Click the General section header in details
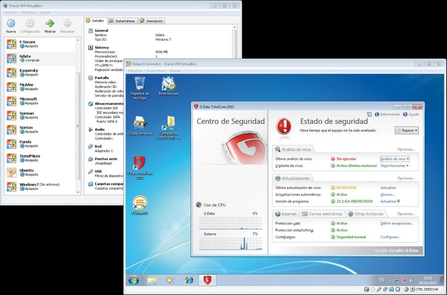 coord(101,30)
